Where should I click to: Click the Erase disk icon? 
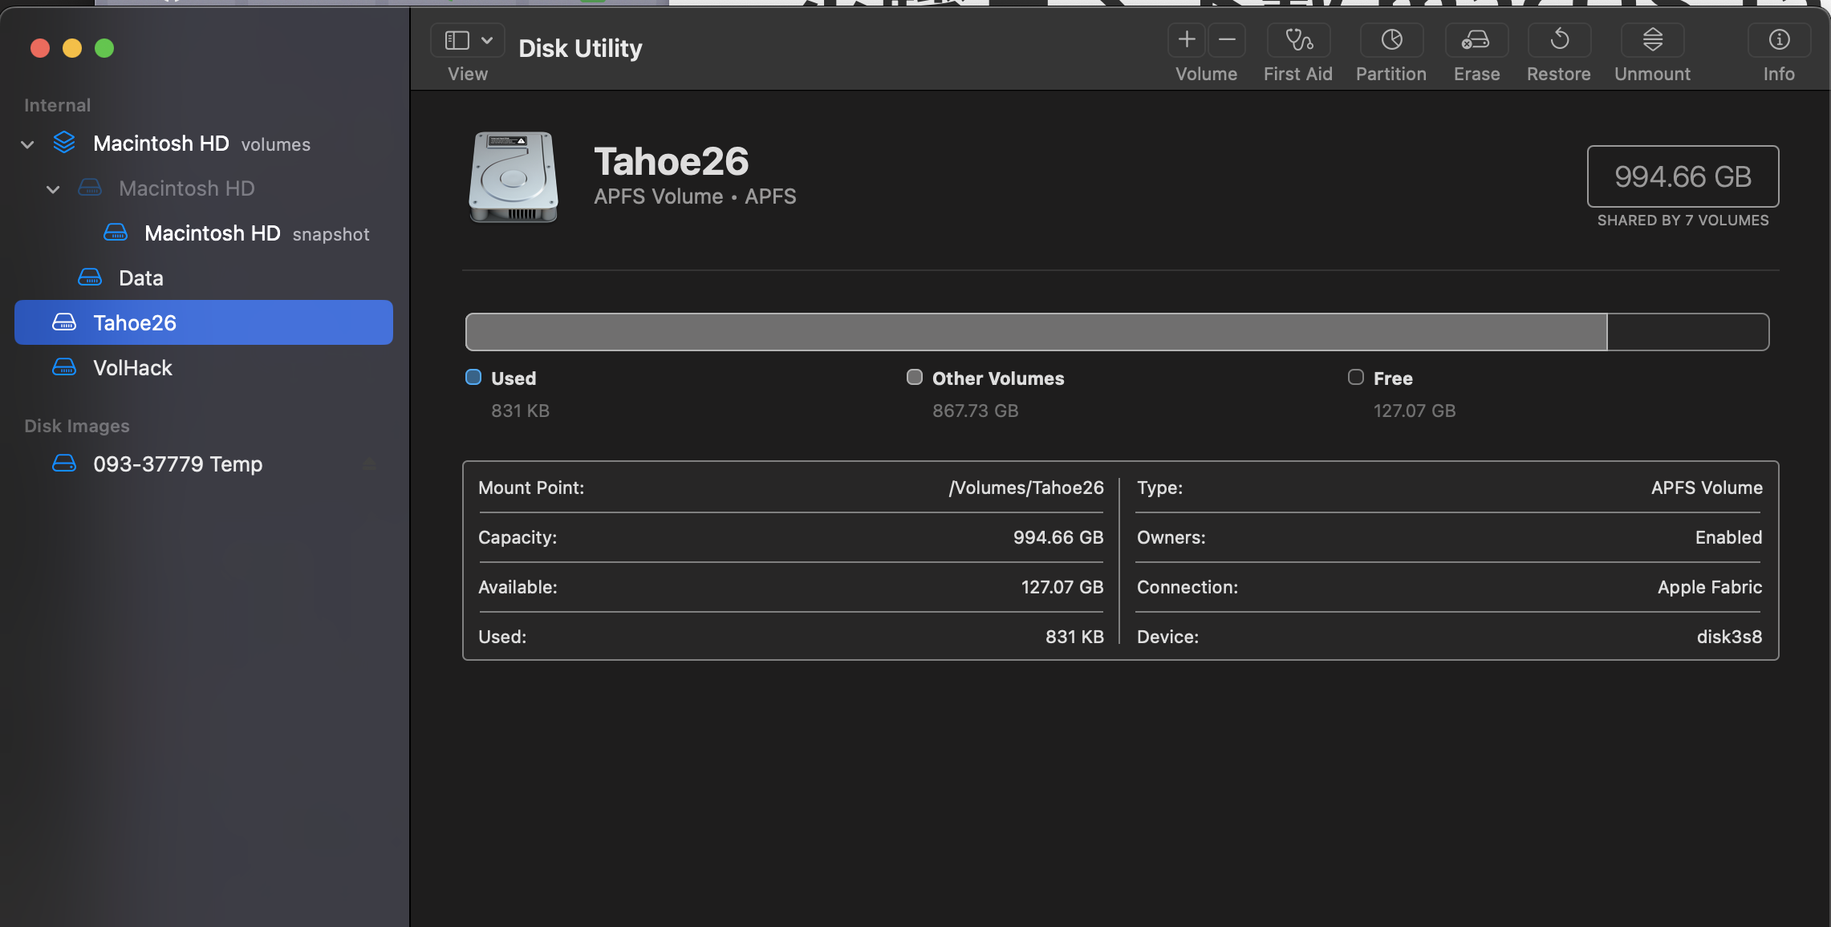point(1476,40)
